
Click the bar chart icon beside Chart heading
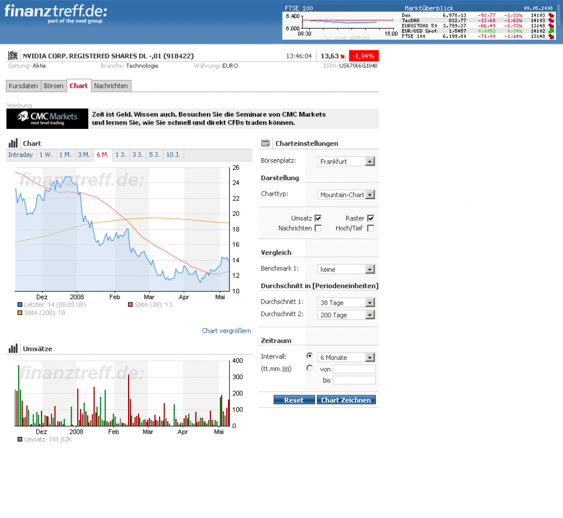coord(13,143)
